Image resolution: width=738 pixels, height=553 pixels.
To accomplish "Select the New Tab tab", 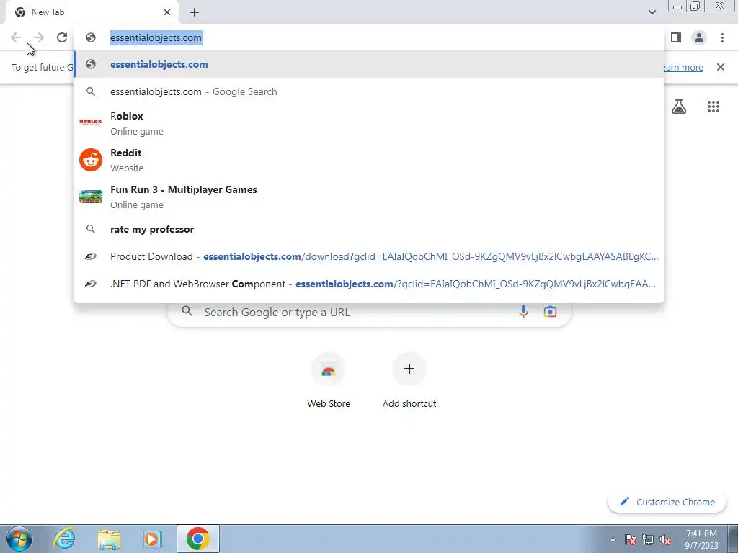I will coord(92,12).
